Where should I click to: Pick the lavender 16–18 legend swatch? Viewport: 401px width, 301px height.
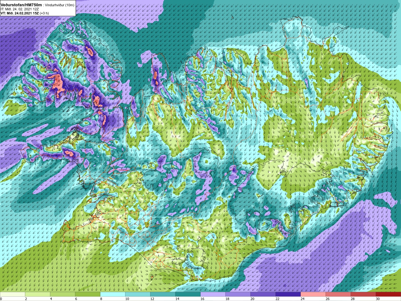pyautogui.click(x=213, y=294)
